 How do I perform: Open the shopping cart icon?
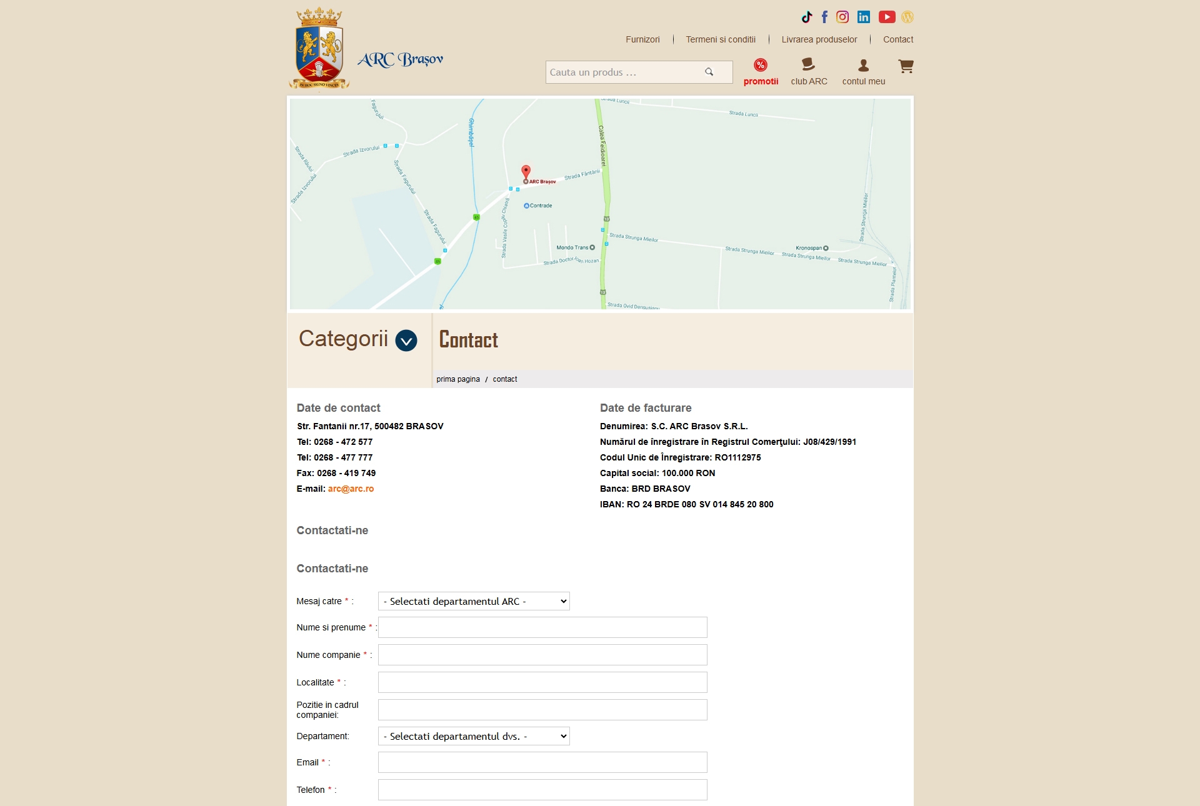(x=906, y=66)
